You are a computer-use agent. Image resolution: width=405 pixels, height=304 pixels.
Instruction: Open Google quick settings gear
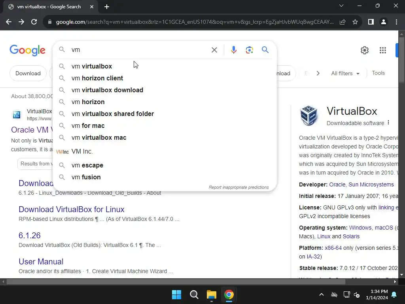[x=364, y=50]
